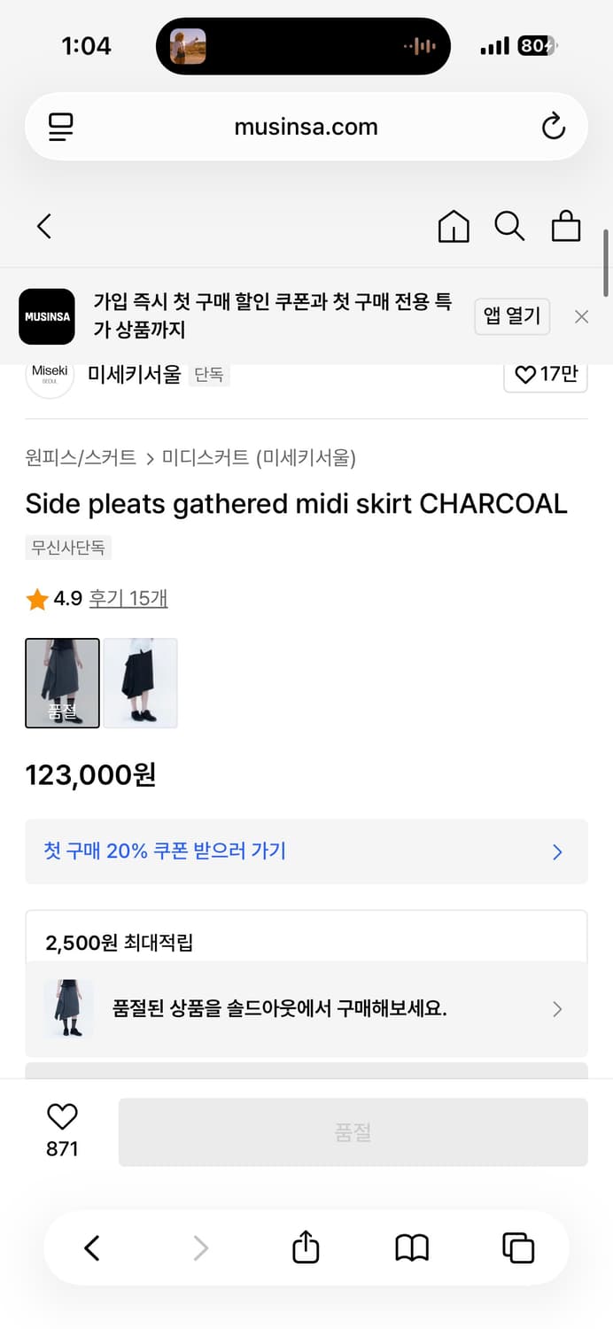Expand the sold-out 솔드아웃 purchase row chevron

tap(557, 1009)
